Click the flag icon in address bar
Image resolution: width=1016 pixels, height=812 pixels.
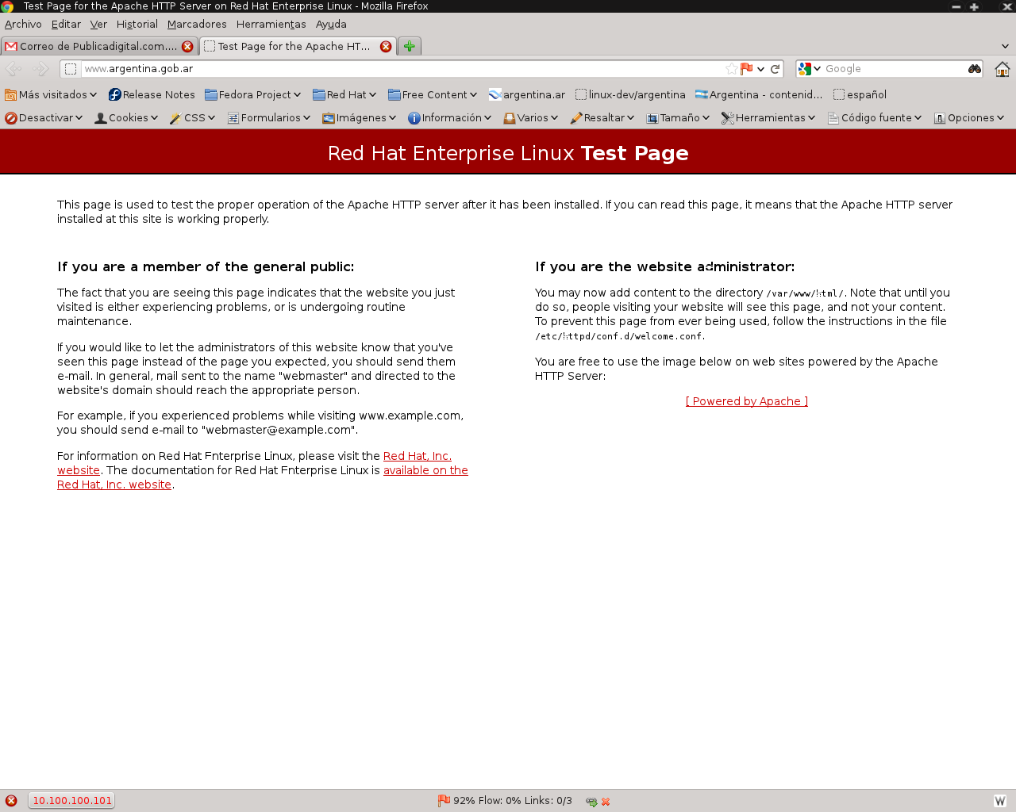[746, 69]
